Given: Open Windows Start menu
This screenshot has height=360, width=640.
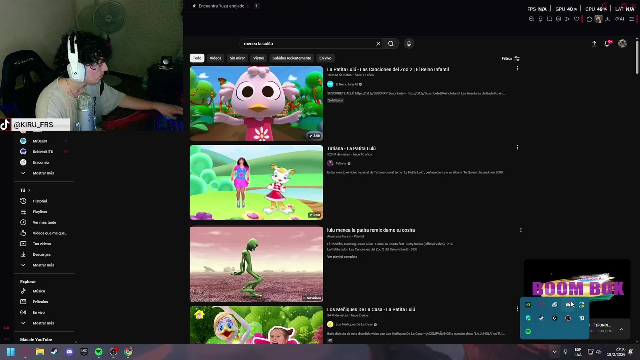Looking at the screenshot, I should point(10,352).
